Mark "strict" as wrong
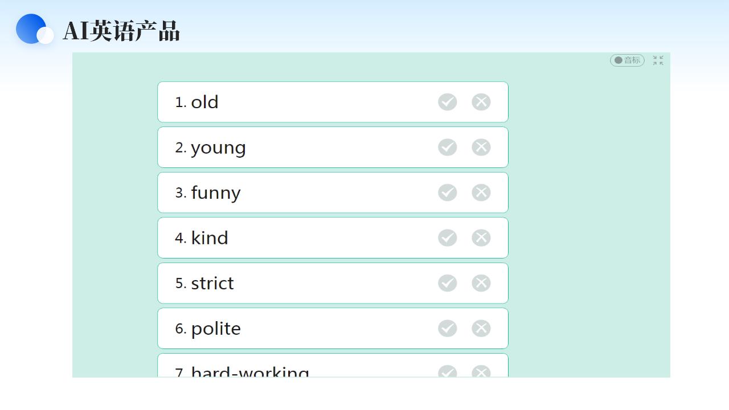This screenshot has width=729, height=410. 481,283
